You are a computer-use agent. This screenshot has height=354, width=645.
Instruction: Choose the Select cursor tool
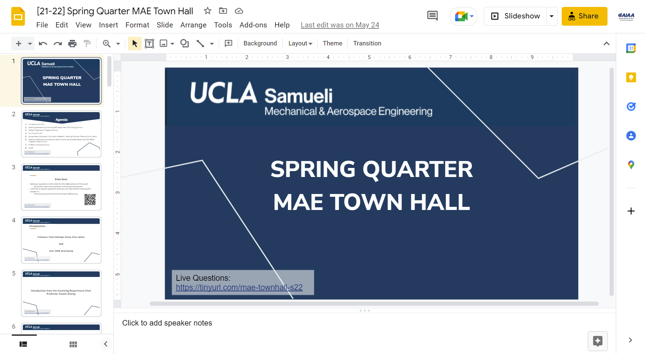135,43
